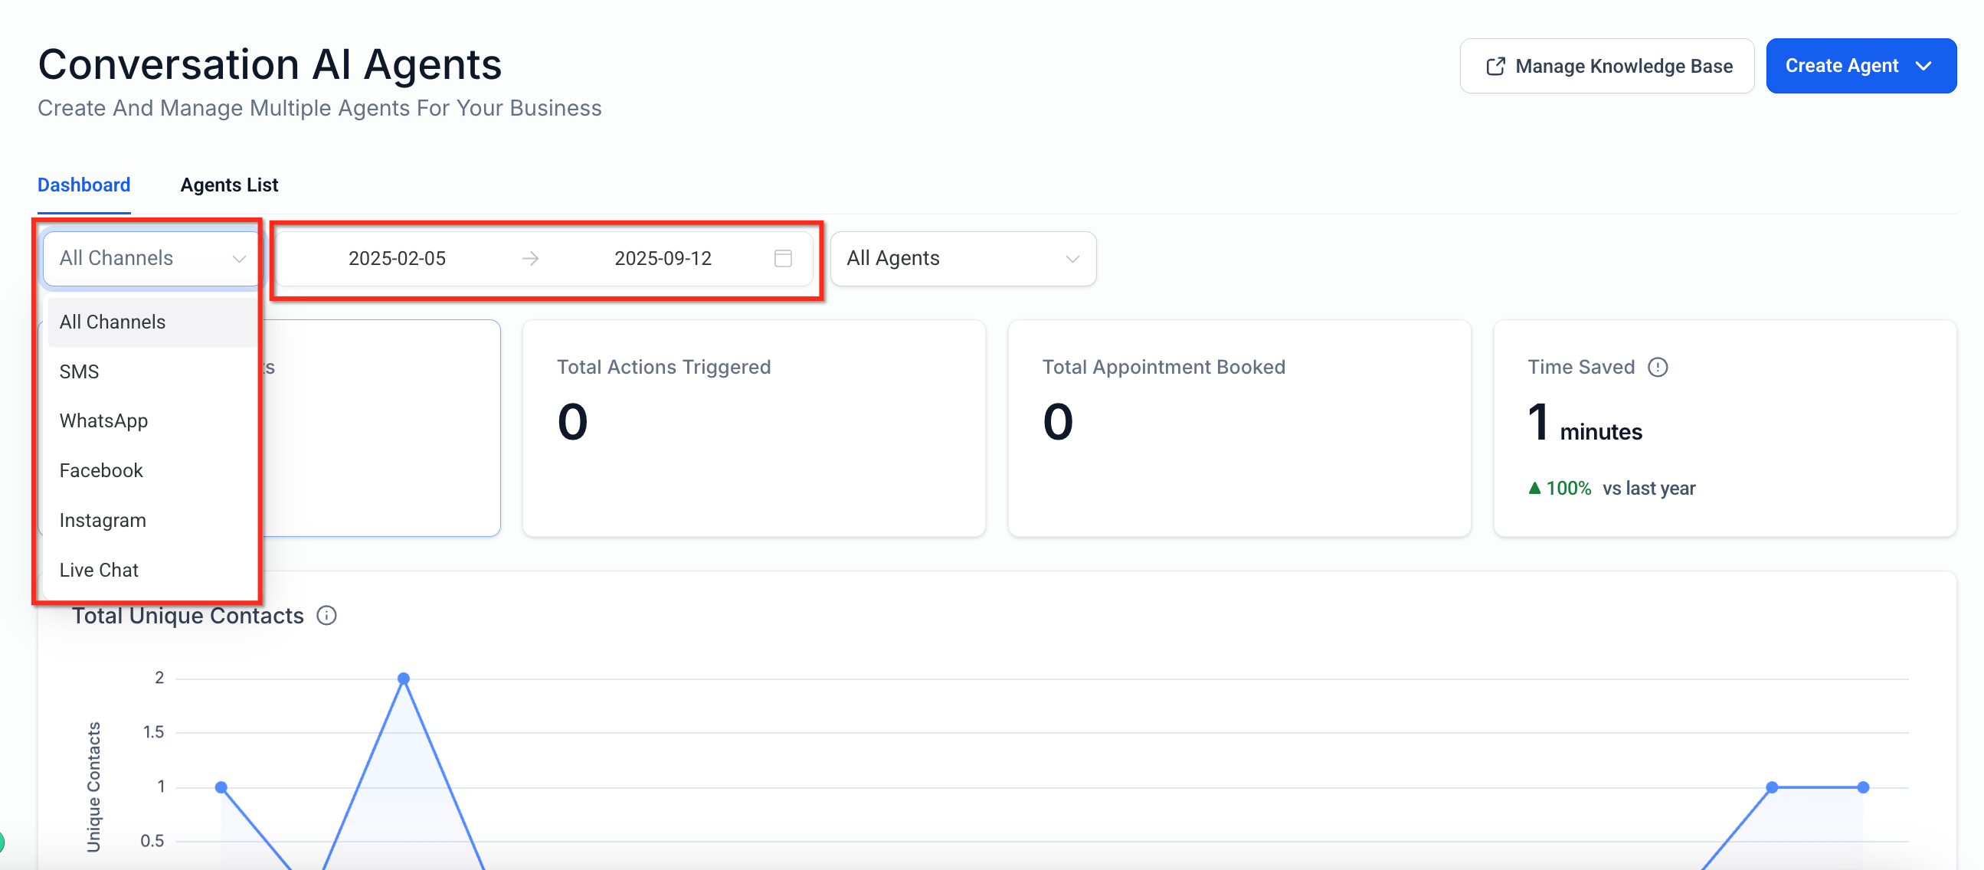The height and width of the screenshot is (870, 1984).
Task: Click the arrow between the date fields
Action: [530, 258]
